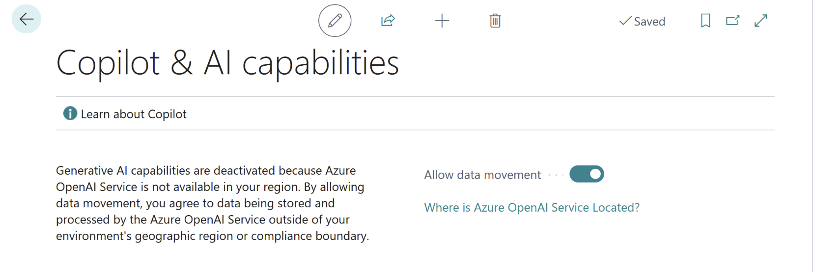Screen dimensions: 813x272
Task: Open the Where is Azure OpenAI Service Located link
Action: pyautogui.click(x=532, y=208)
